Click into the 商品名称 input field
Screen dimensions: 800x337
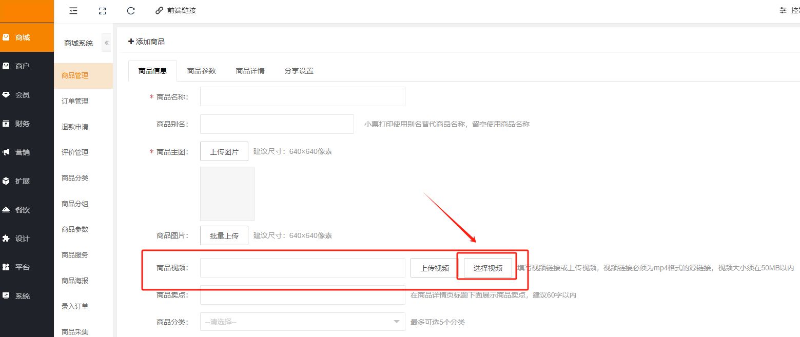302,96
